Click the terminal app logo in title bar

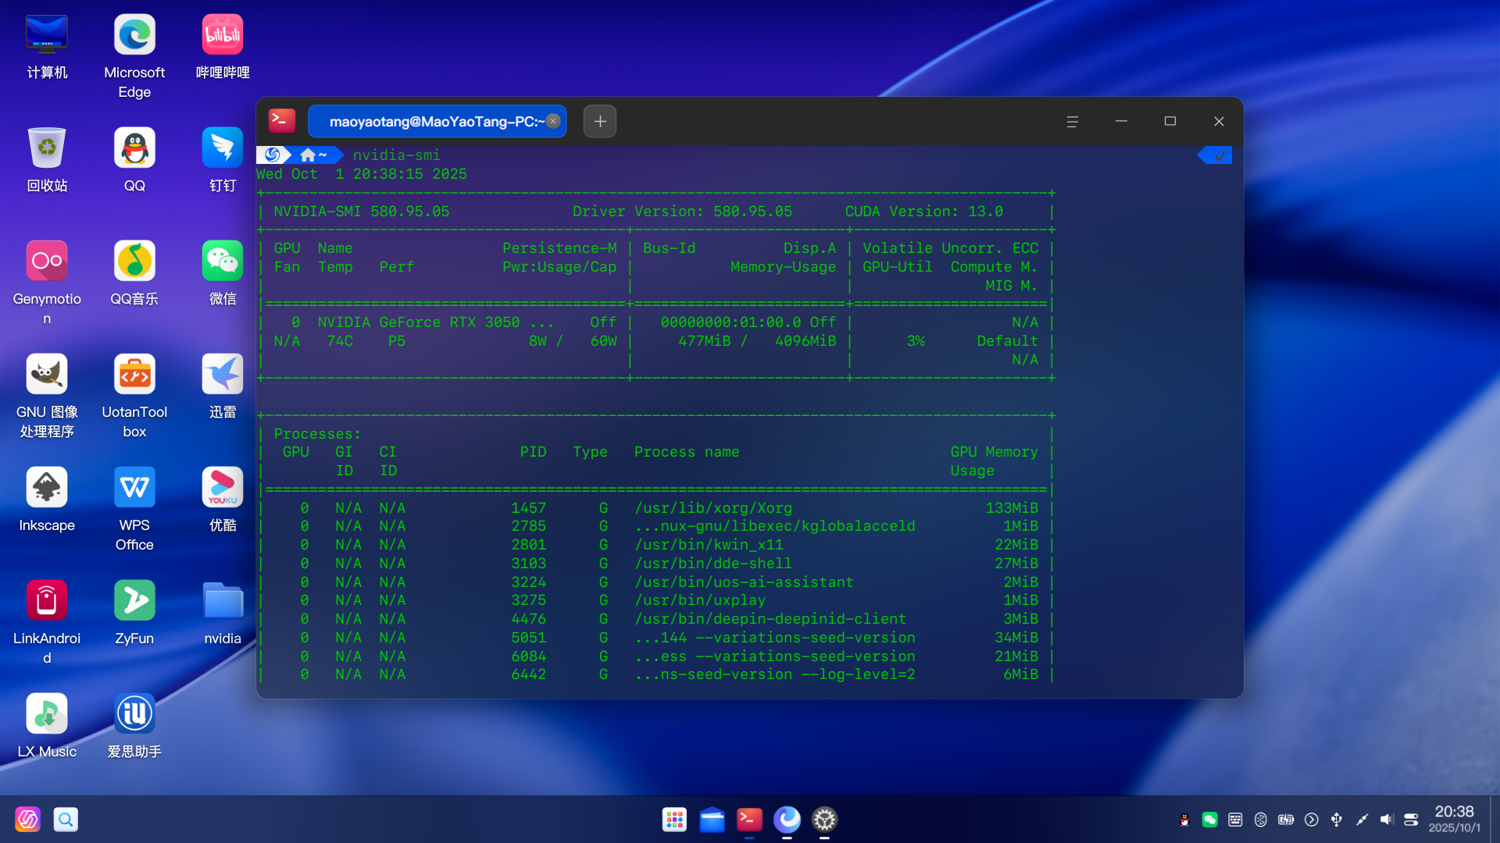click(x=282, y=121)
